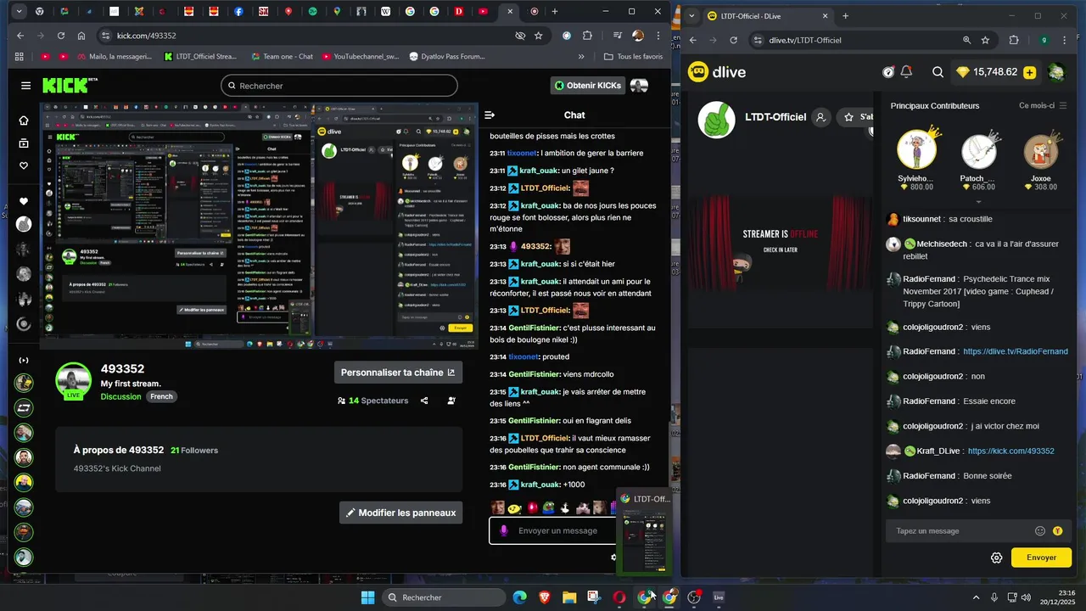Image resolution: width=1086 pixels, height=611 pixels.
Task: Bookmark the Kick page with the star
Action: pyautogui.click(x=539, y=36)
